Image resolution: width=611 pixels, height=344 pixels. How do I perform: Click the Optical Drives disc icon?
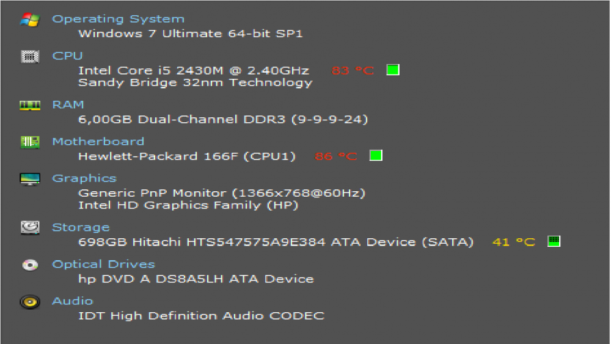(30, 265)
